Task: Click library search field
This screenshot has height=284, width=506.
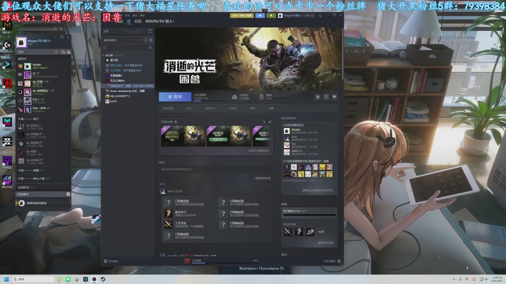Action: (x=125, y=48)
